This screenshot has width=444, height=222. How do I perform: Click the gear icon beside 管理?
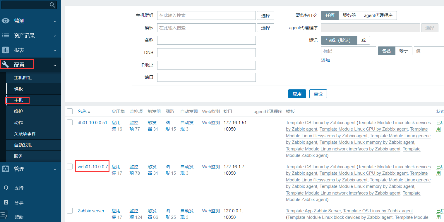(6, 169)
